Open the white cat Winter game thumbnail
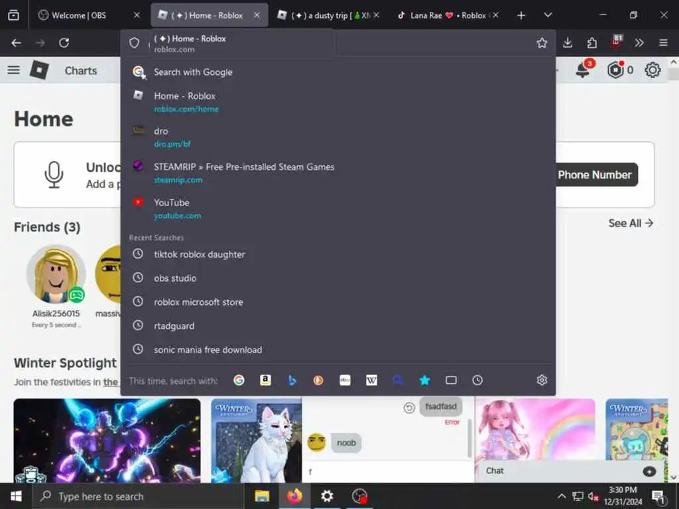The width and height of the screenshot is (679, 509). point(257,440)
